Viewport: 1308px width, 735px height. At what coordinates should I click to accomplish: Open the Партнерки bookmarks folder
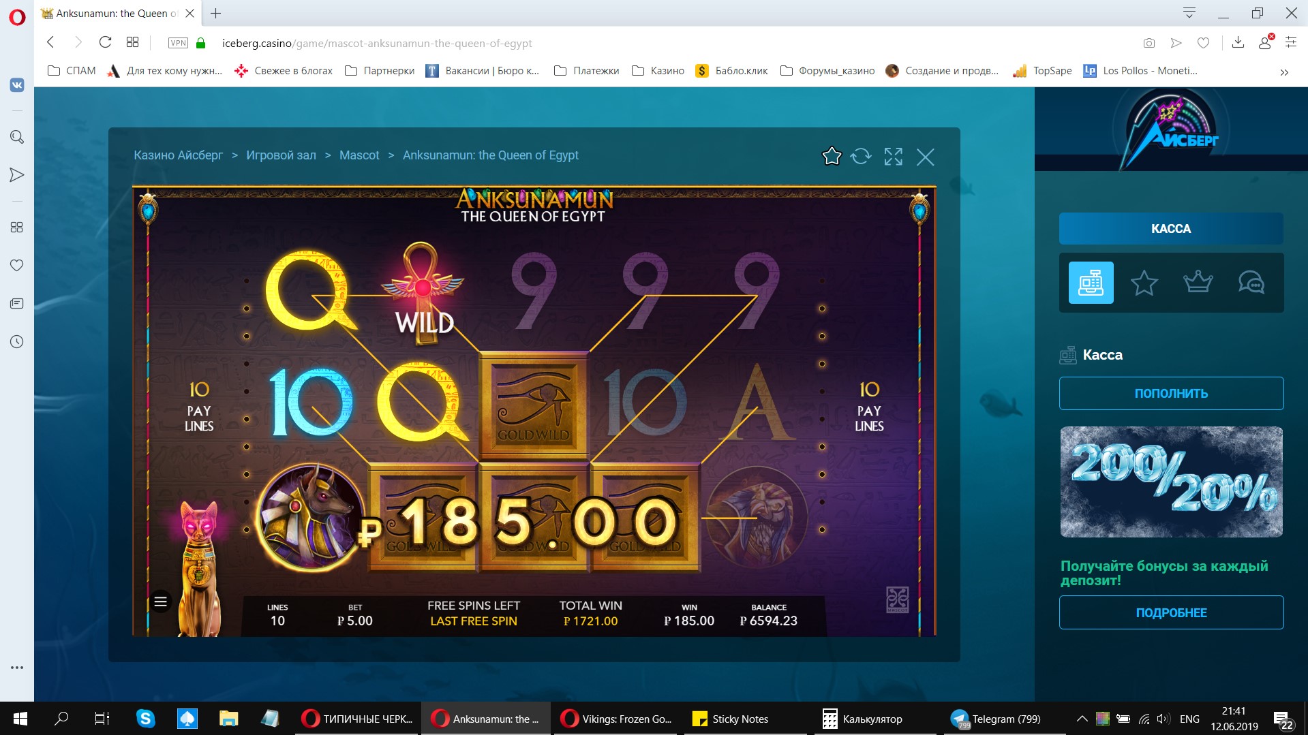coord(380,71)
